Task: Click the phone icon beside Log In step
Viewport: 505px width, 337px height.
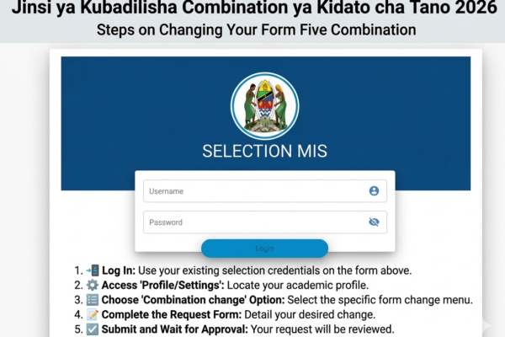Action: coord(93,270)
